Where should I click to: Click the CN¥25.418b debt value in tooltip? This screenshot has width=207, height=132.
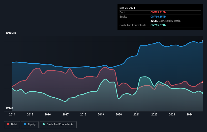click(x=158, y=12)
